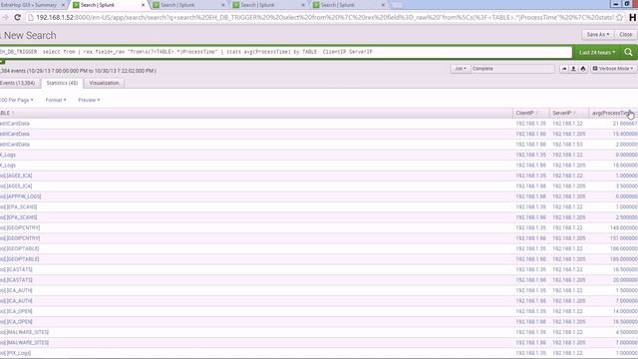
Task: Open the Preview dropdown
Action: tap(89, 100)
